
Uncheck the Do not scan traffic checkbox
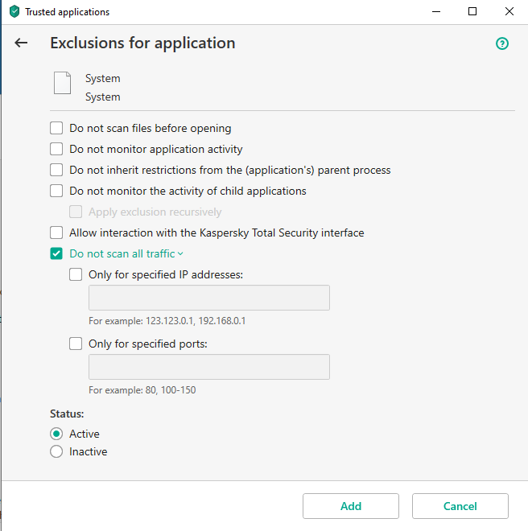tap(56, 253)
